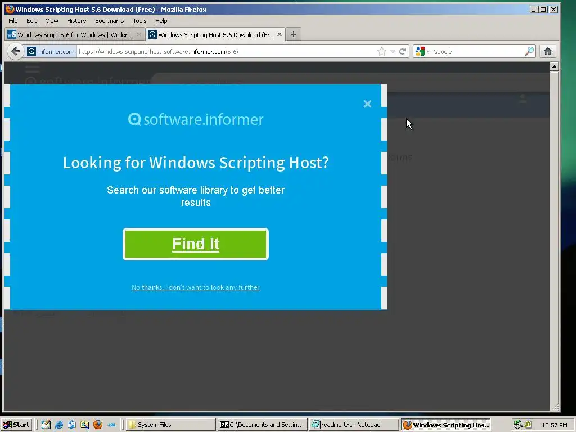
Task: Click the network tray icon
Action: pyautogui.click(x=518, y=425)
